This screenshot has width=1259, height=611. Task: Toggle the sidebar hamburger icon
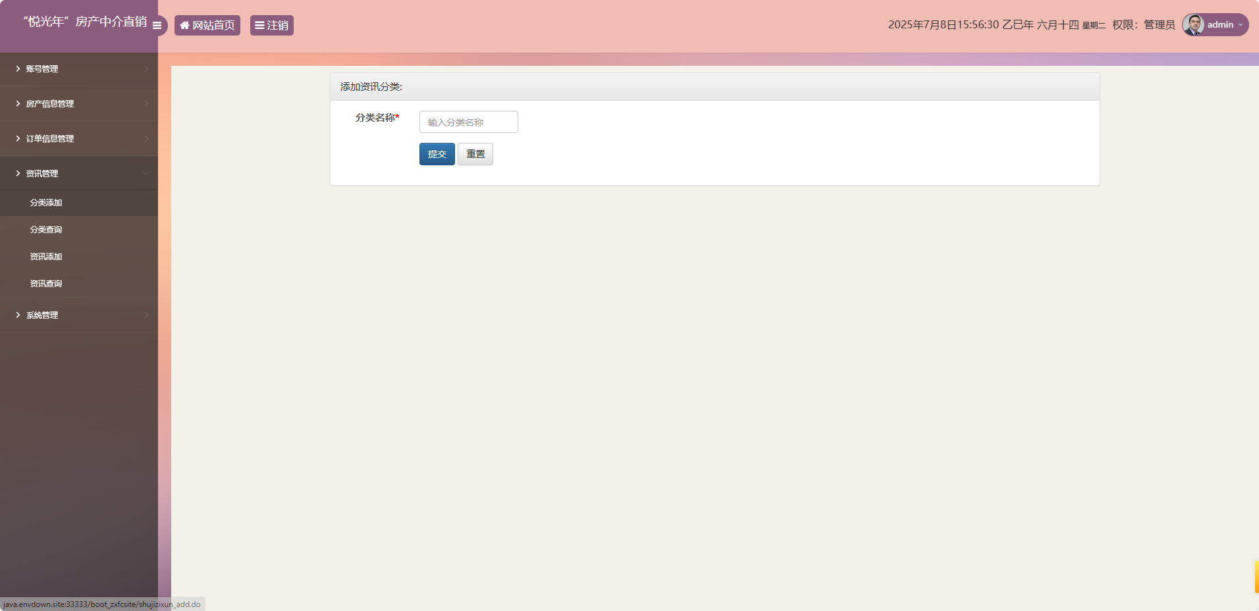157,26
